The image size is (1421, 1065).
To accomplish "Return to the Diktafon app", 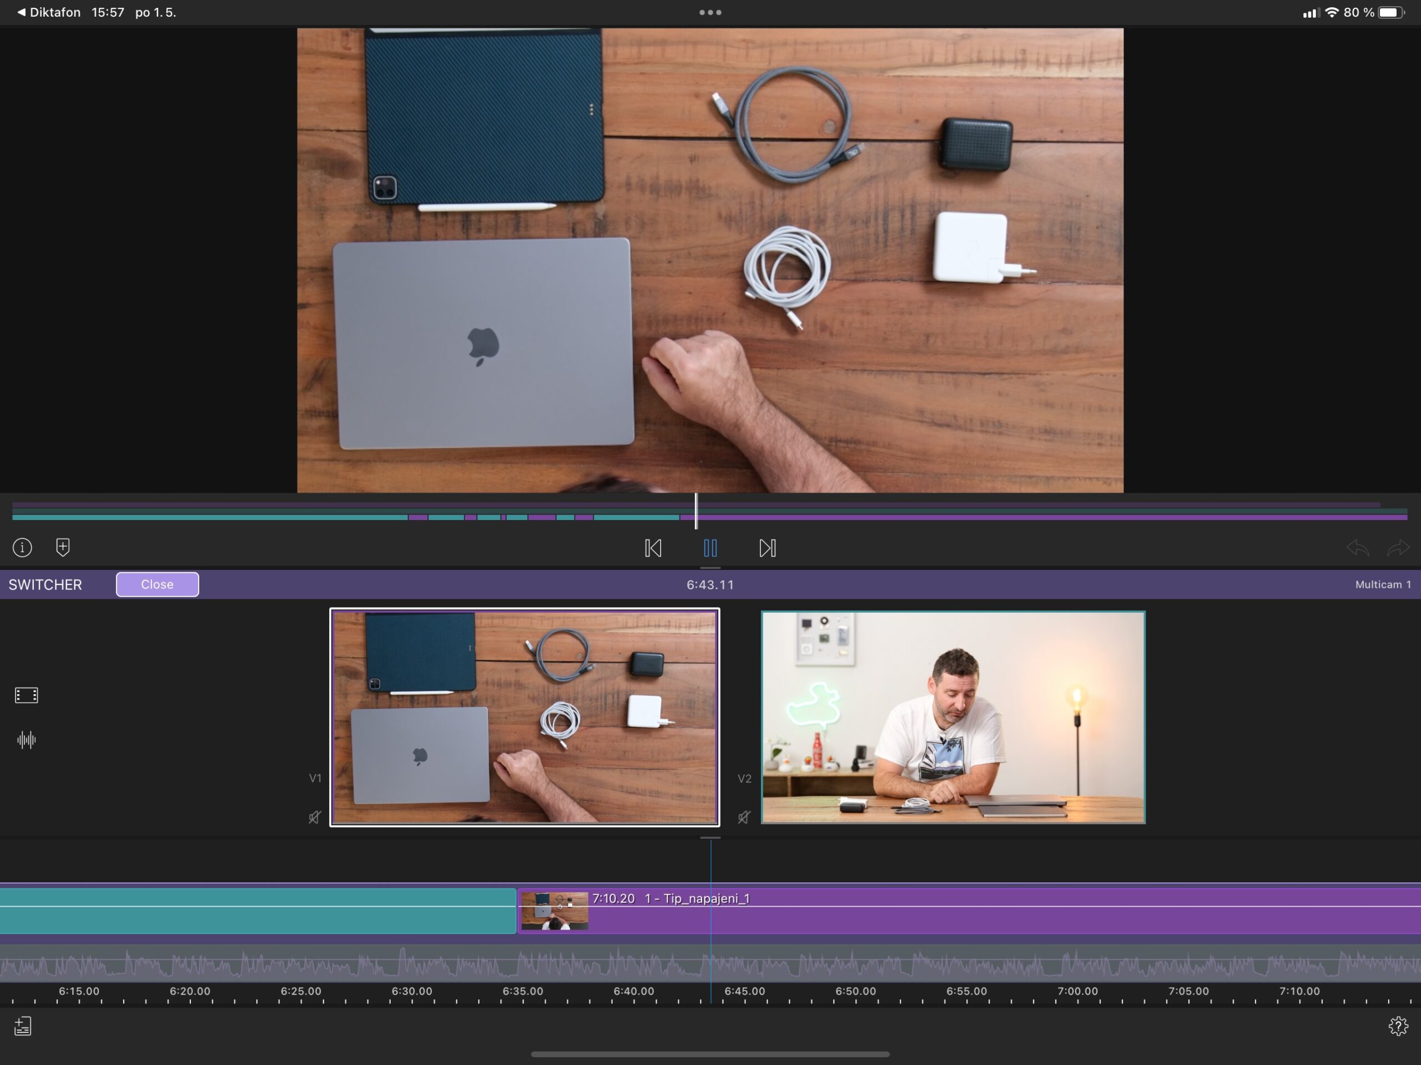I will [48, 12].
